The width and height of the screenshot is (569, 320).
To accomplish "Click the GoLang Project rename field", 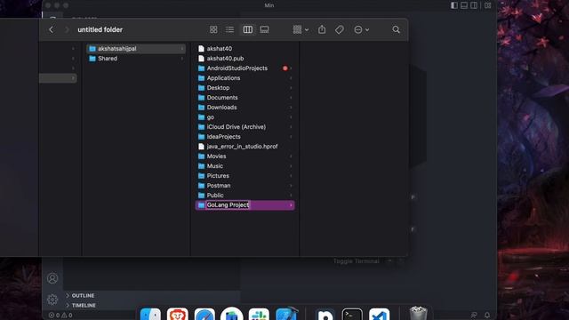I will tap(228, 205).
